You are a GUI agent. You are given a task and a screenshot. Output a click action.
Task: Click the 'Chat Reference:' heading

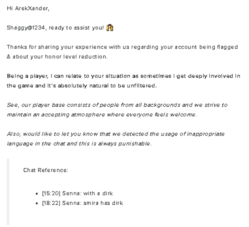pyautogui.click(x=46, y=170)
